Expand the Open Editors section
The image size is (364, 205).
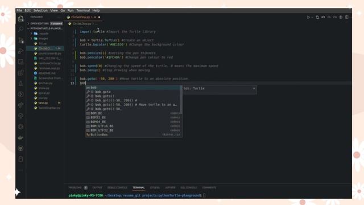tap(45, 23)
